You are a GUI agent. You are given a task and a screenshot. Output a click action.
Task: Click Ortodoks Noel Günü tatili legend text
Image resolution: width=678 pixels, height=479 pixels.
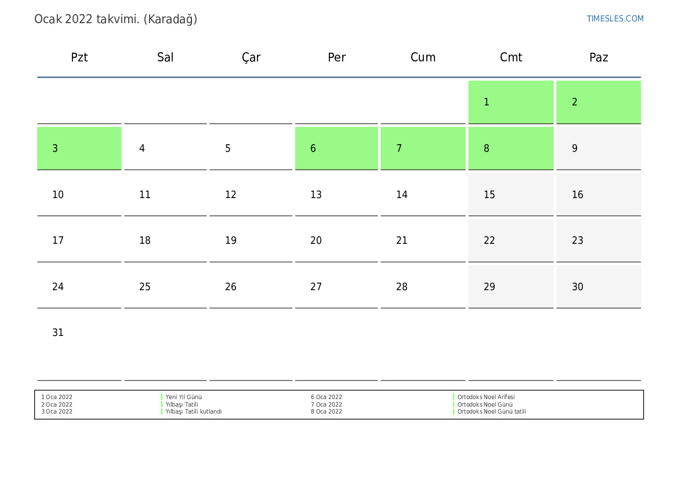coord(491,412)
